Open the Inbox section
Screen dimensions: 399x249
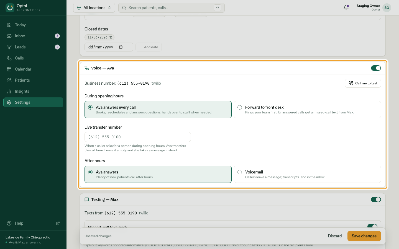(33, 36)
